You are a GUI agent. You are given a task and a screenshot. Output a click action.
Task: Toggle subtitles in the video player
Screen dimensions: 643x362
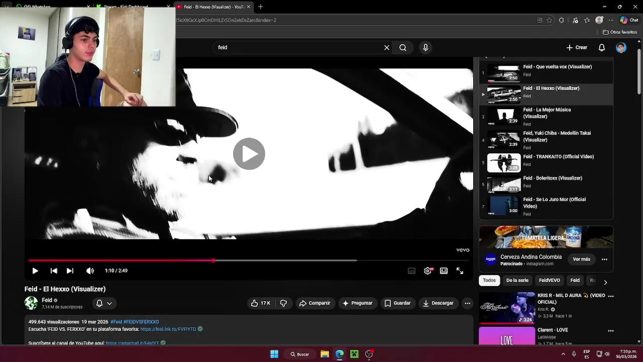coord(411,270)
